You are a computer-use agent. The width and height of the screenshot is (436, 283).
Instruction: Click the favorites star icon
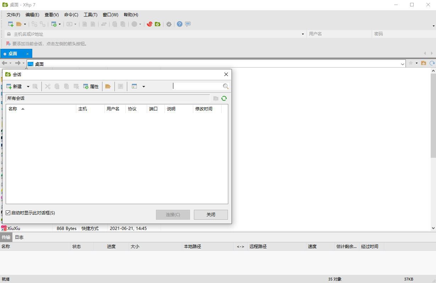[x=411, y=63]
